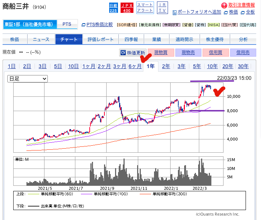Viewport: 261px width, 220px height.
Task: Click the SOR現・信 tag
Action: 127,25
